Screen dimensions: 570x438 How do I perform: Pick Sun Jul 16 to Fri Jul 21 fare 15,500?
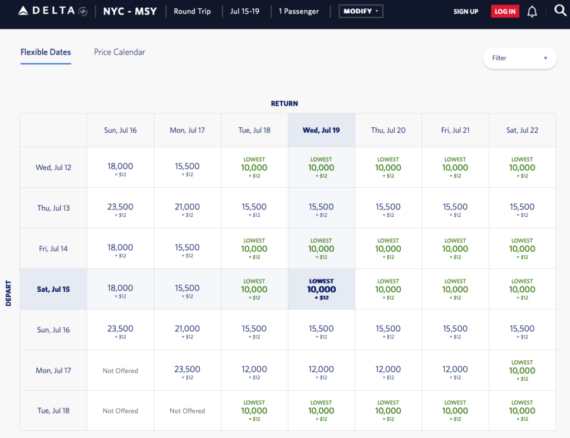(455, 330)
